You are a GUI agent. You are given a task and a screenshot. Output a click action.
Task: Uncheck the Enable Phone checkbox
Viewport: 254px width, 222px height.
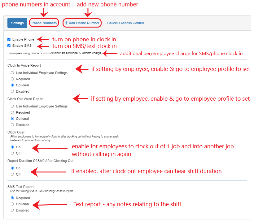pyautogui.click(x=9, y=40)
